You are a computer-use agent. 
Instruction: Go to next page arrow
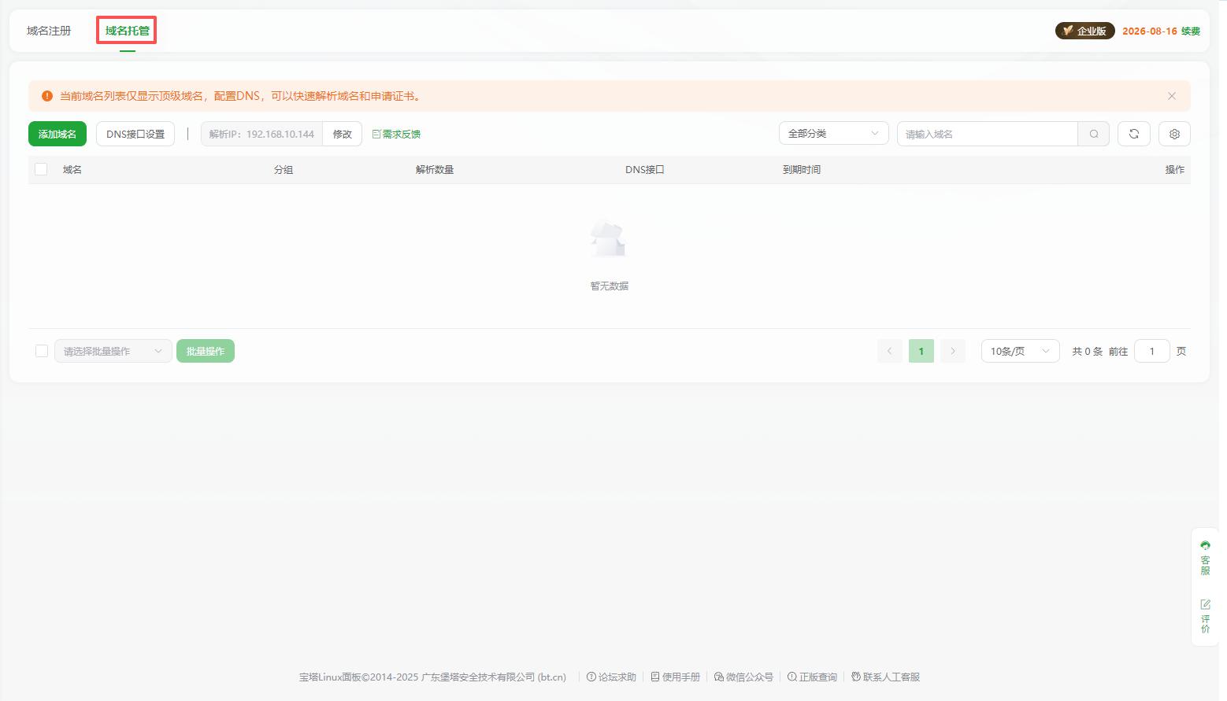[952, 351]
